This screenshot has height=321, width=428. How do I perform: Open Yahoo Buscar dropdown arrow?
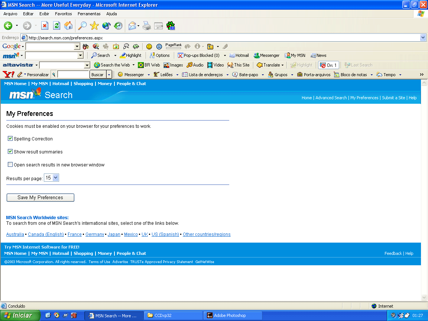point(109,75)
